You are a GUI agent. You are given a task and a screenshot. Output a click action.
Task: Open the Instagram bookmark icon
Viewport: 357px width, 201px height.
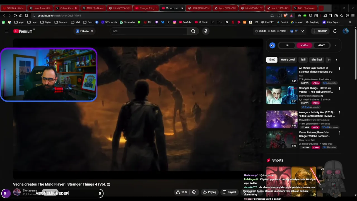pos(175,22)
